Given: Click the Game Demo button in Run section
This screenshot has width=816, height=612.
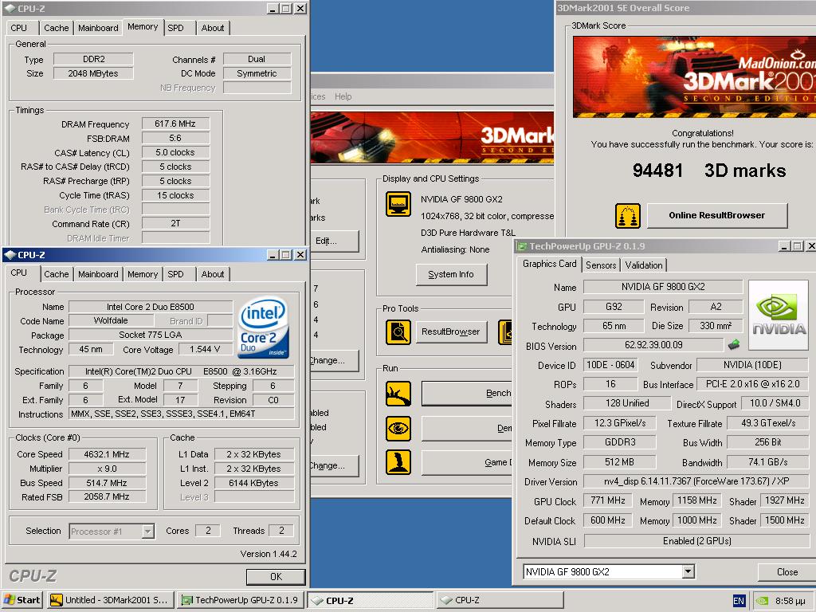Looking at the screenshot, I should tap(467, 463).
